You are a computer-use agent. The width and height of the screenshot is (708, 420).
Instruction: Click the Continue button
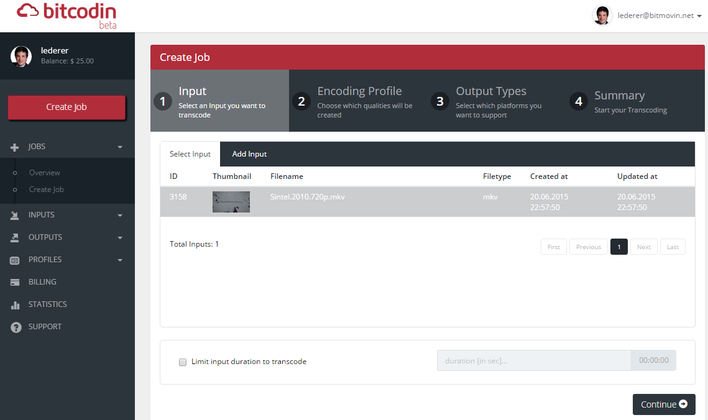coord(664,404)
